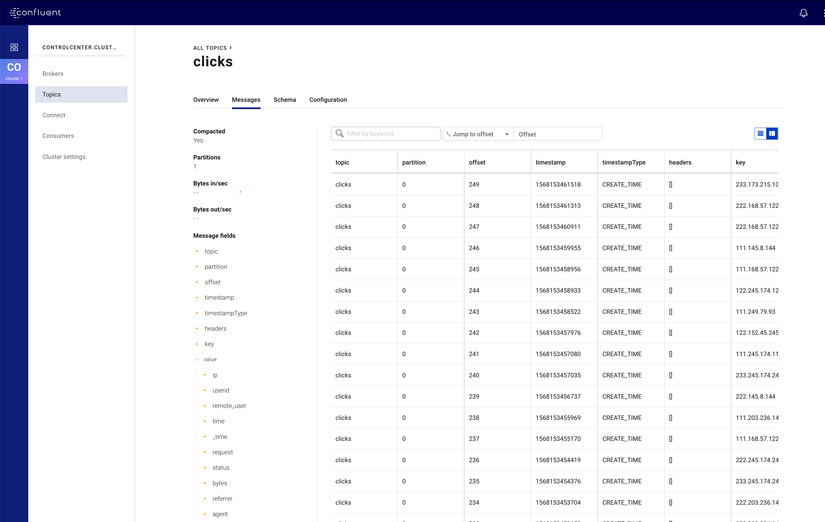
Task: Open Connect in sidebar
Action: [54, 115]
